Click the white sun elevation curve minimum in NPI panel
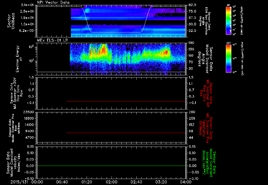 pyautogui.click(x=116, y=32)
